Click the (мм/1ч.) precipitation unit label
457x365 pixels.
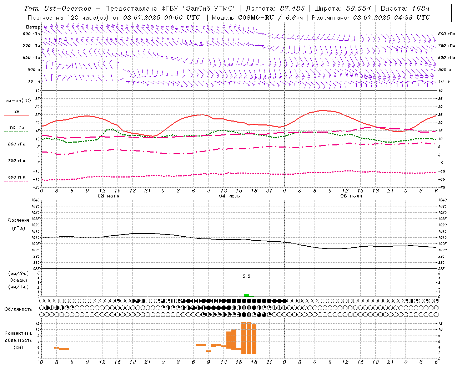tap(18, 287)
